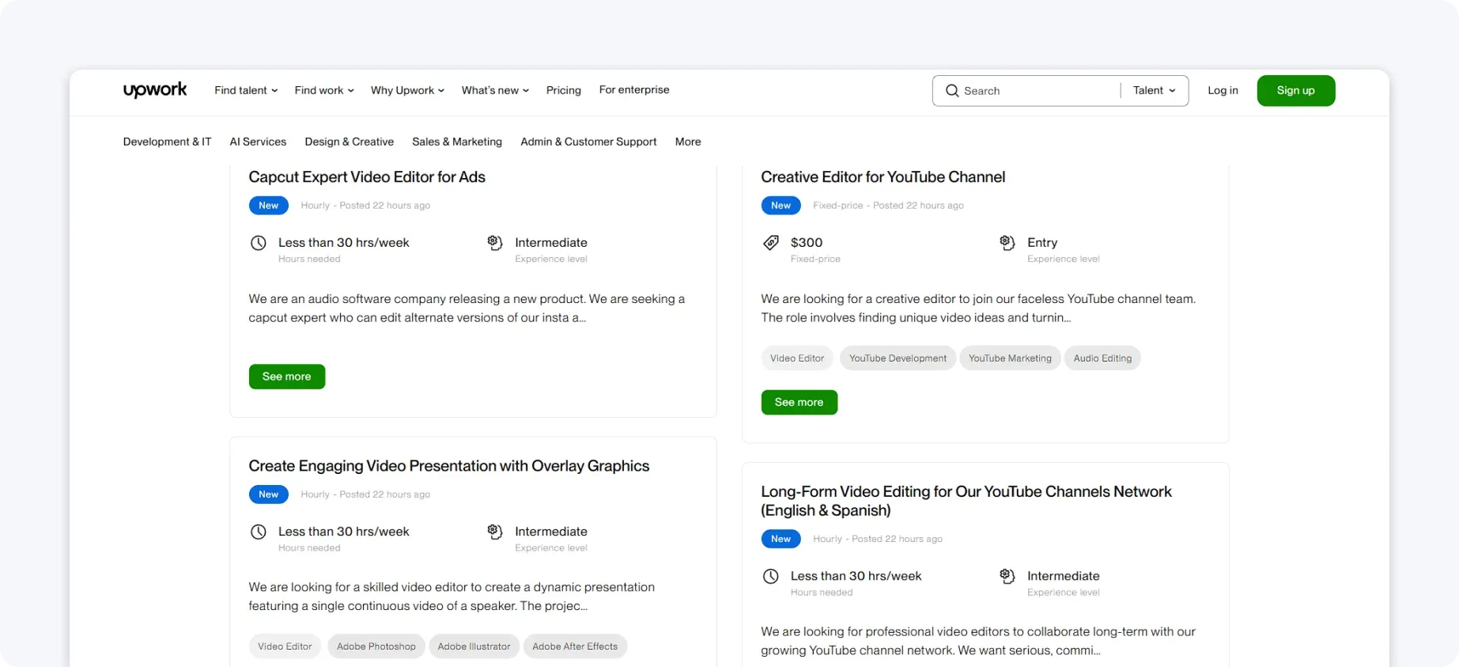Image resolution: width=1459 pixels, height=667 pixels.
Task: Click clock icon in Capcut Expert job card
Action: tap(259, 243)
